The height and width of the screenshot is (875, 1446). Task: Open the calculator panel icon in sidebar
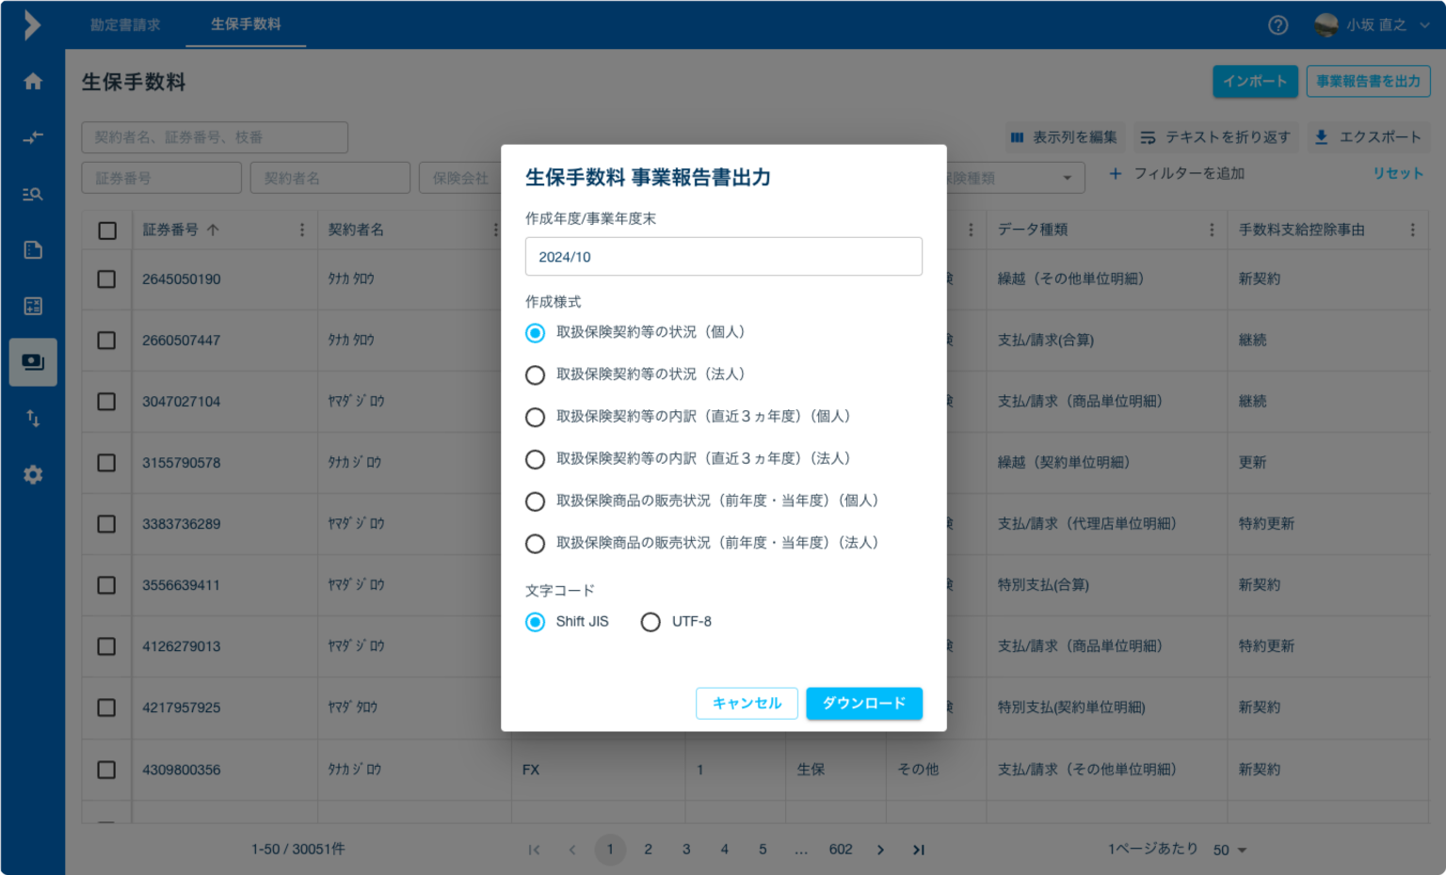click(x=33, y=306)
